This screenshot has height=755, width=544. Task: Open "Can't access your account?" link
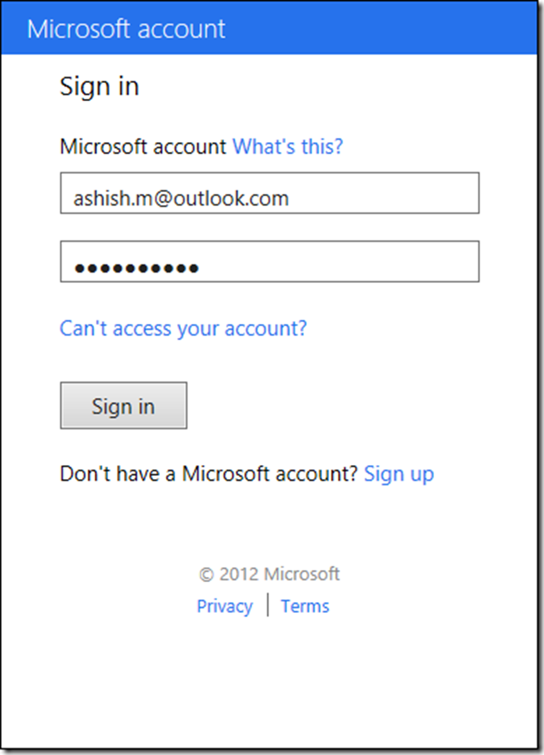(x=183, y=328)
